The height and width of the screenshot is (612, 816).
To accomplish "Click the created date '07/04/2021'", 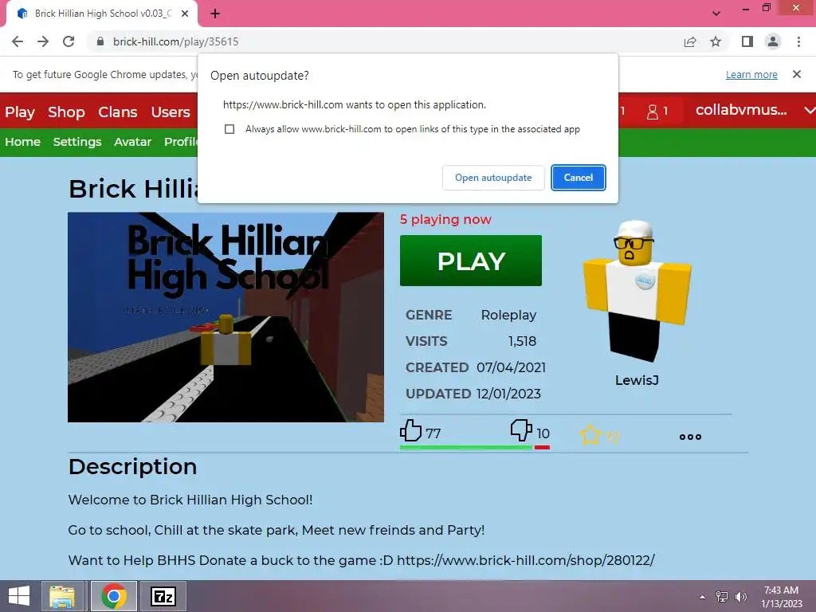I will point(511,367).
